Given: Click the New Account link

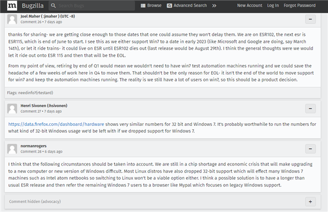Looking at the screenshot, I should 250,5.
